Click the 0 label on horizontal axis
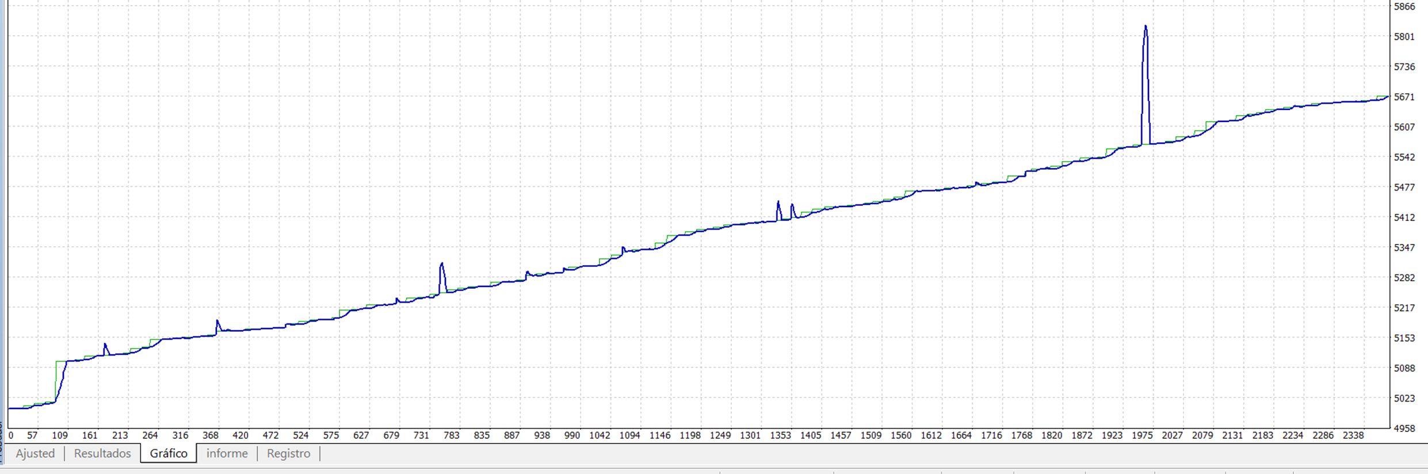 coord(11,435)
